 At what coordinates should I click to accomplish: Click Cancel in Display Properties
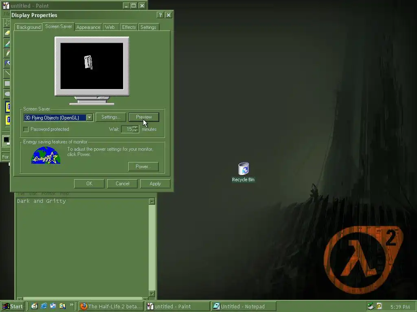coord(122,184)
